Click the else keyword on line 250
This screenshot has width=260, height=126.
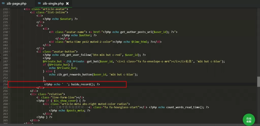(49, 71)
